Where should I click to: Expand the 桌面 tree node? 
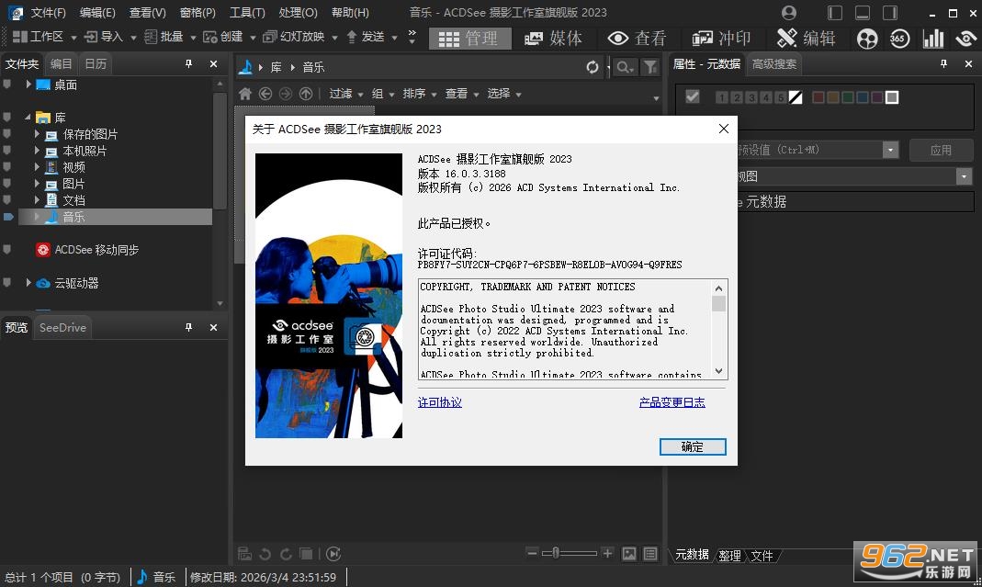click(28, 84)
